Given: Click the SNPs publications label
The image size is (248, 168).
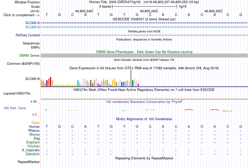Looking at the screenshot, I should [x=35, y=47].
